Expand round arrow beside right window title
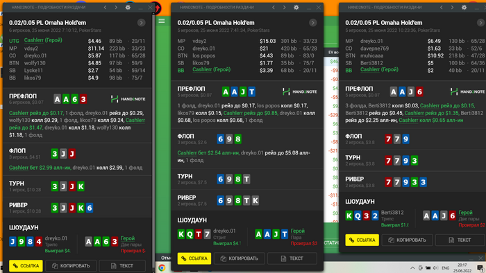 pos(480,23)
